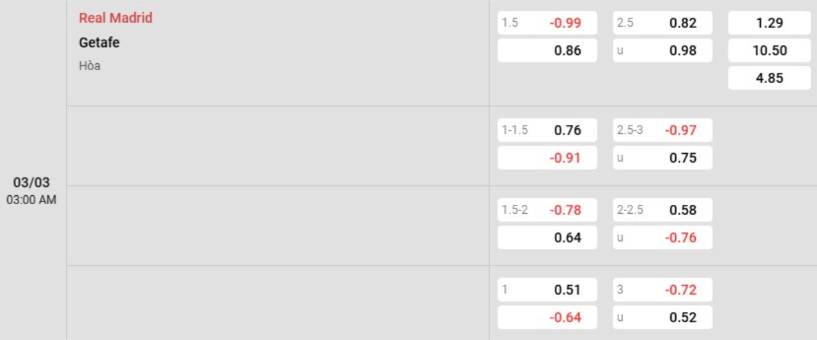
Task: Open the Getafe team link
Action: click(x=99, y=43)
